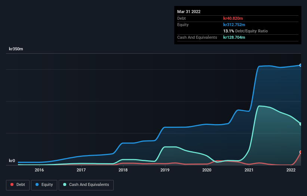Click the kr312.752m equity value

click(x=234, y=25)
